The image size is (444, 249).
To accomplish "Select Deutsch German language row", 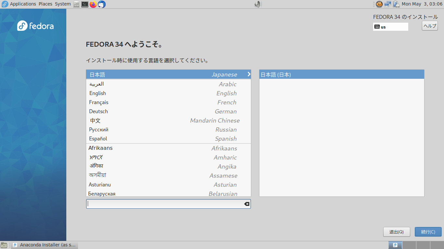I will 168,111.
